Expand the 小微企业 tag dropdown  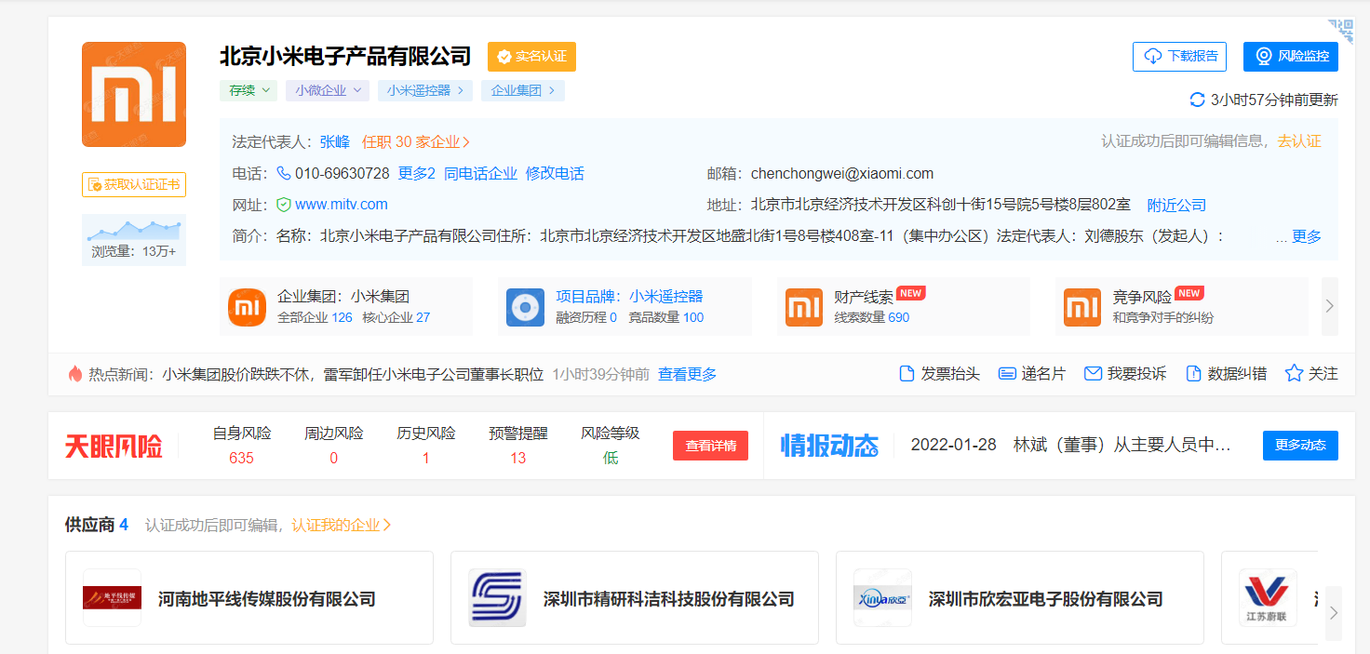[x=332, y=90]
